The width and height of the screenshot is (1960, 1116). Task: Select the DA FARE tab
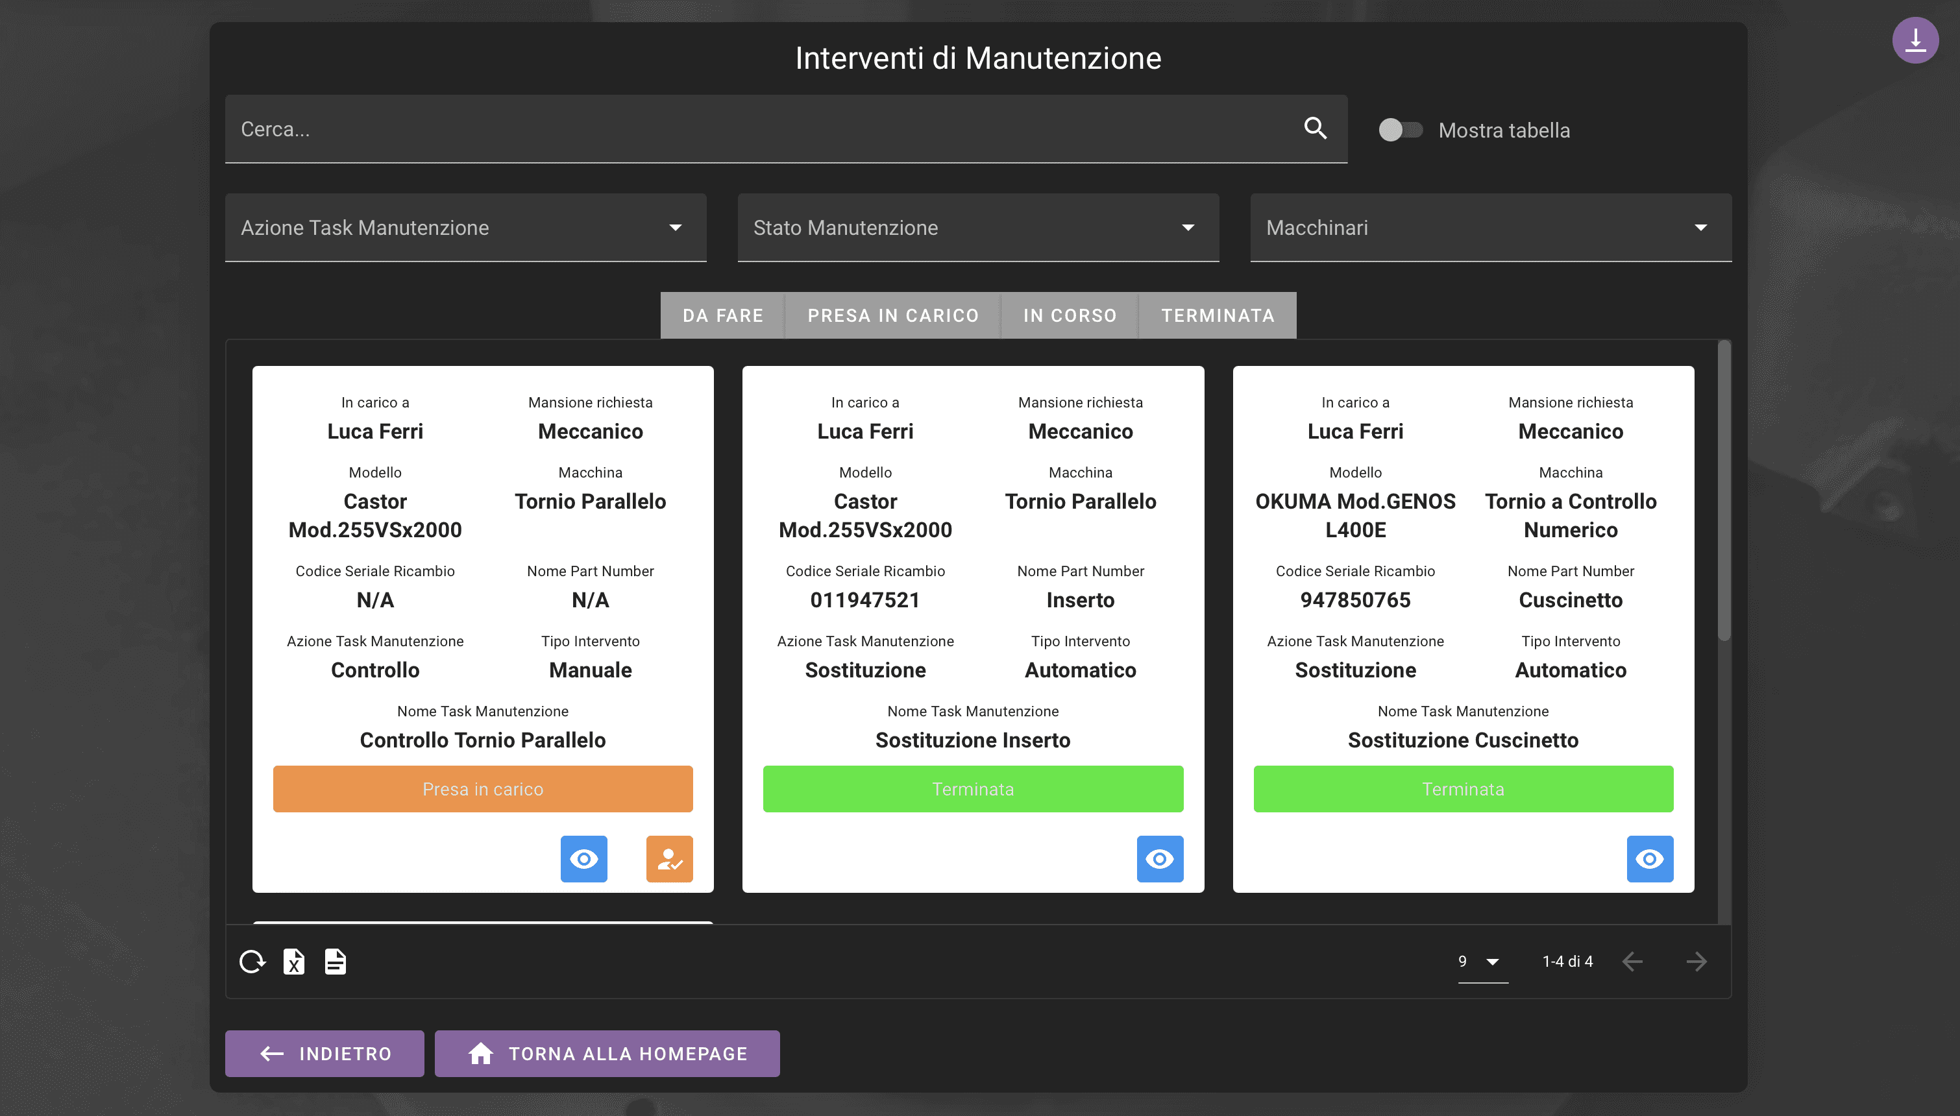click(x=722, y=316)
